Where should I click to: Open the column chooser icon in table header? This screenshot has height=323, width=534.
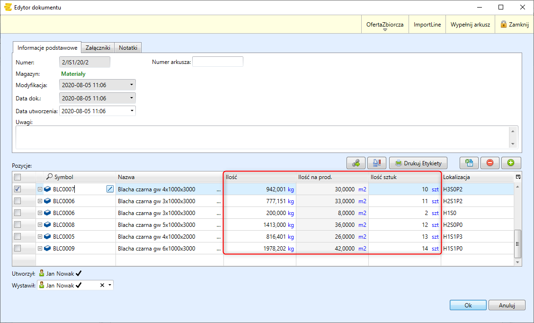pyautogui.click(x=518, y=177)
